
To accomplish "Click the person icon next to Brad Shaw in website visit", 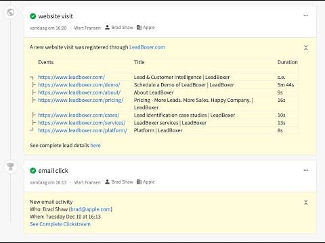I will (107, 28).
